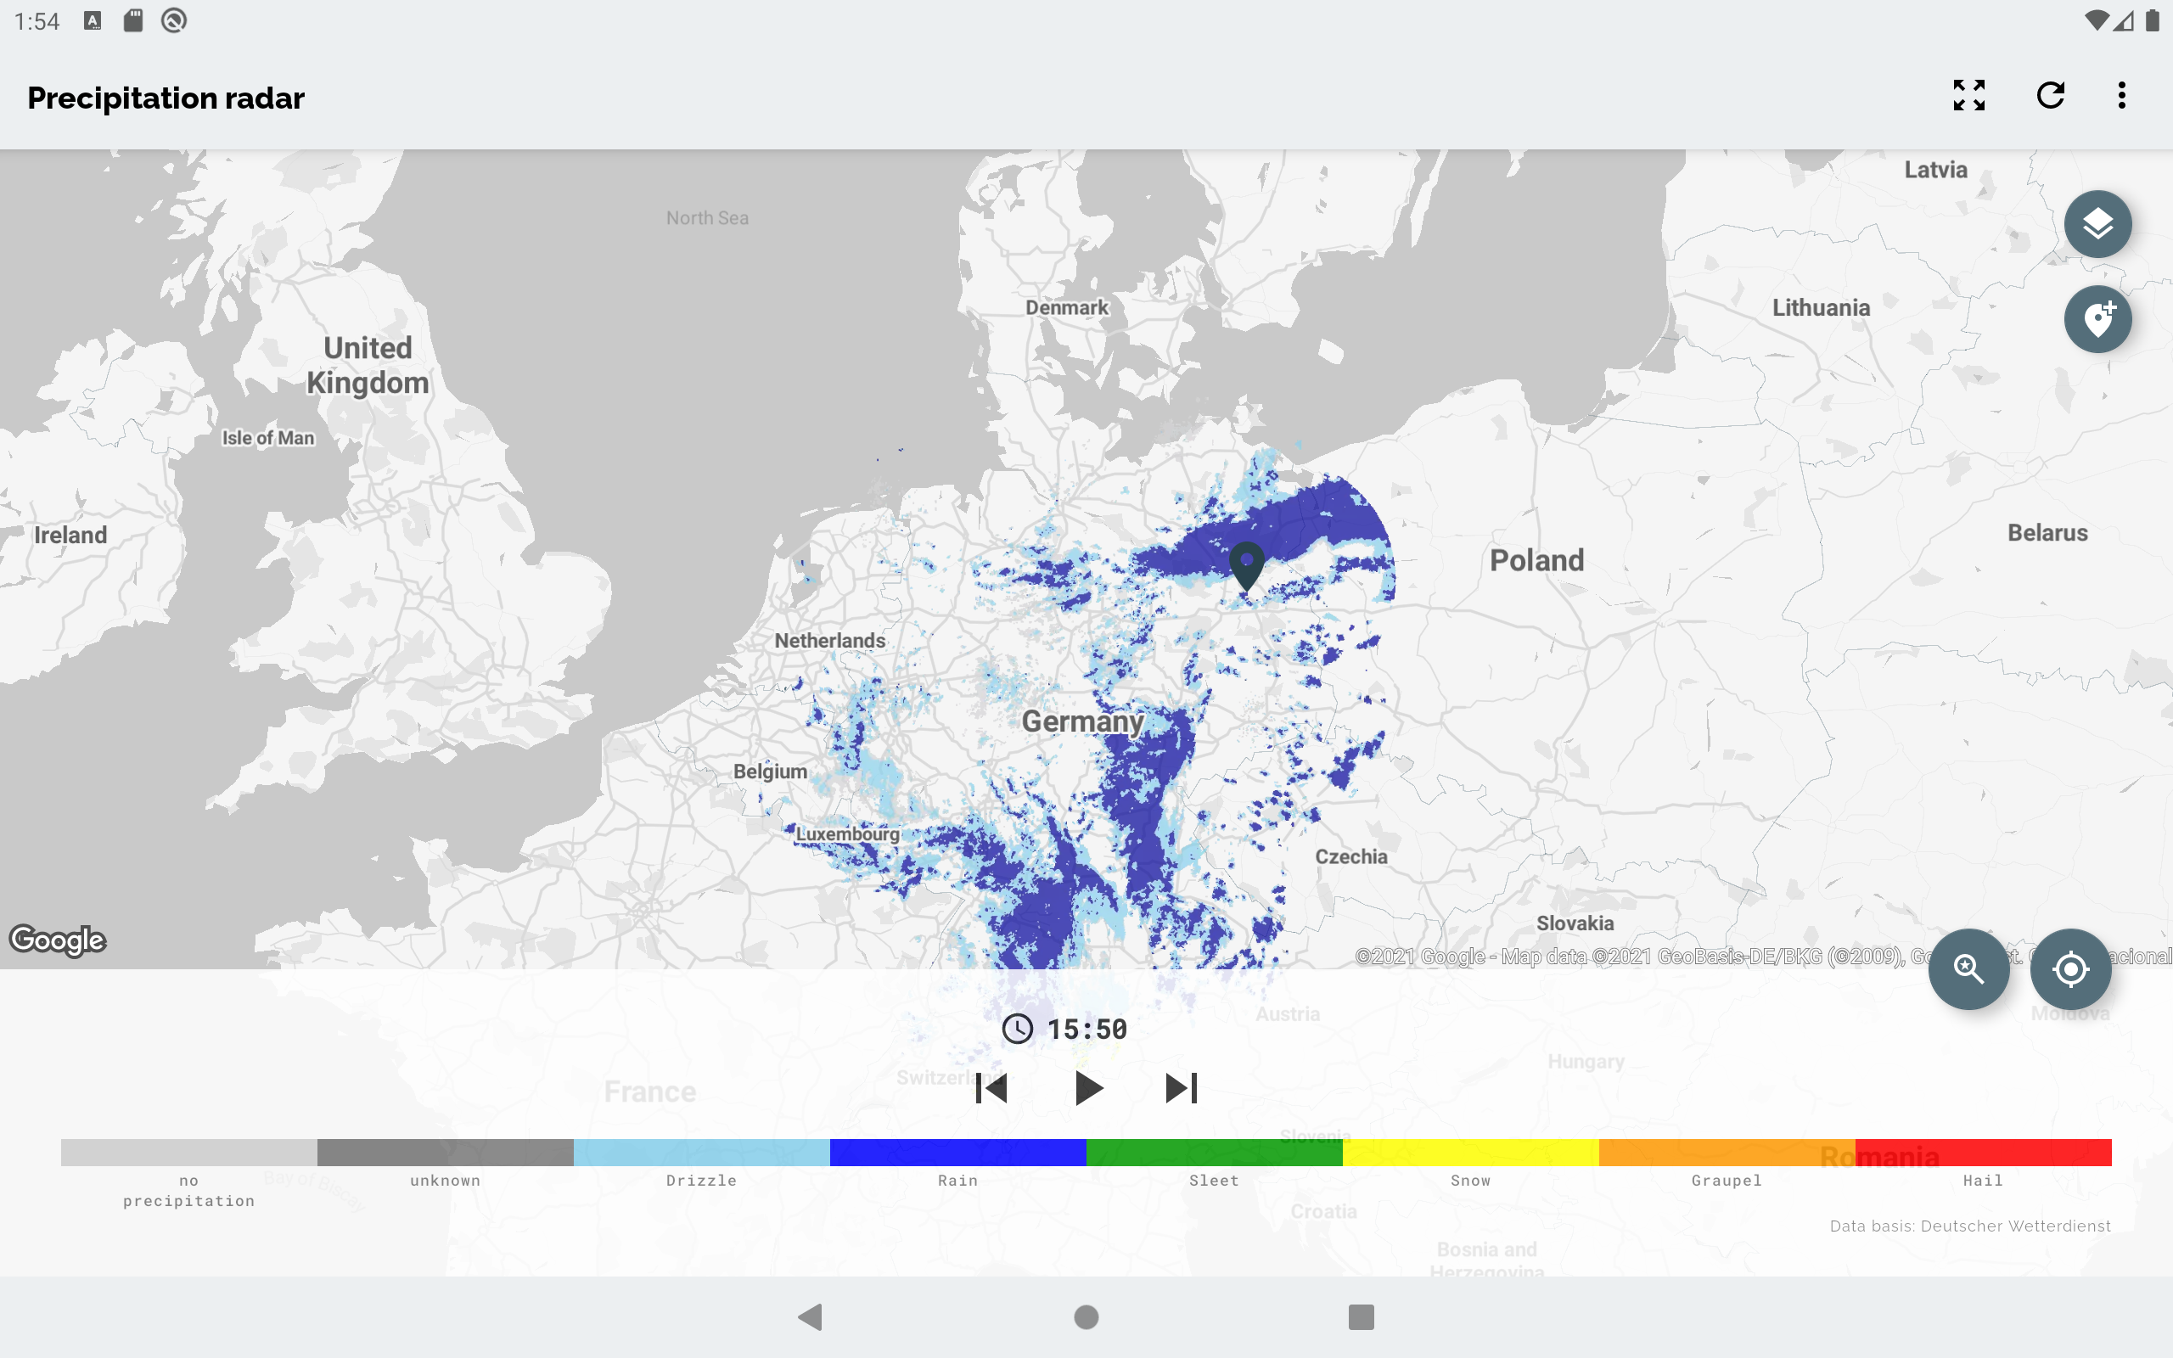Tap Data basis Deutscher Wetterdienst text
Screen dimensions: 2173x1358
click(1970, 1226)
